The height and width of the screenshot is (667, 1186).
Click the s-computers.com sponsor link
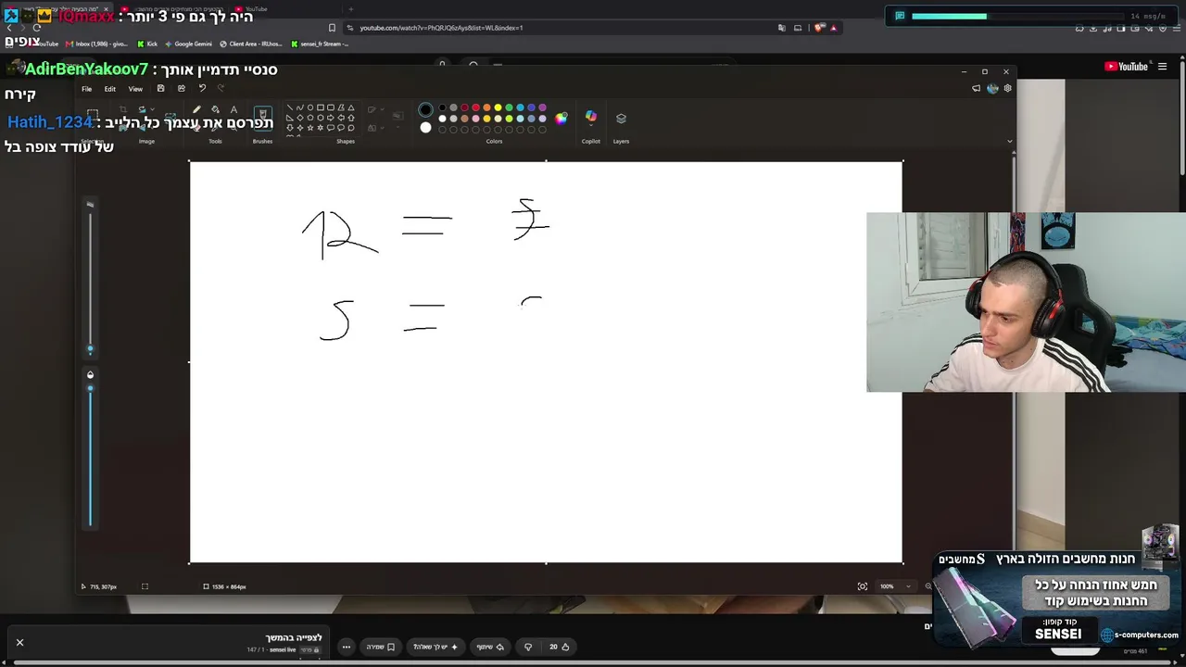[1141, 635]
